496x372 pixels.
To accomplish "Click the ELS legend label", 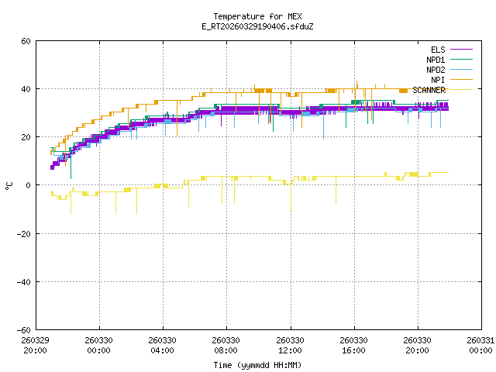I will (x=438, y=50).
